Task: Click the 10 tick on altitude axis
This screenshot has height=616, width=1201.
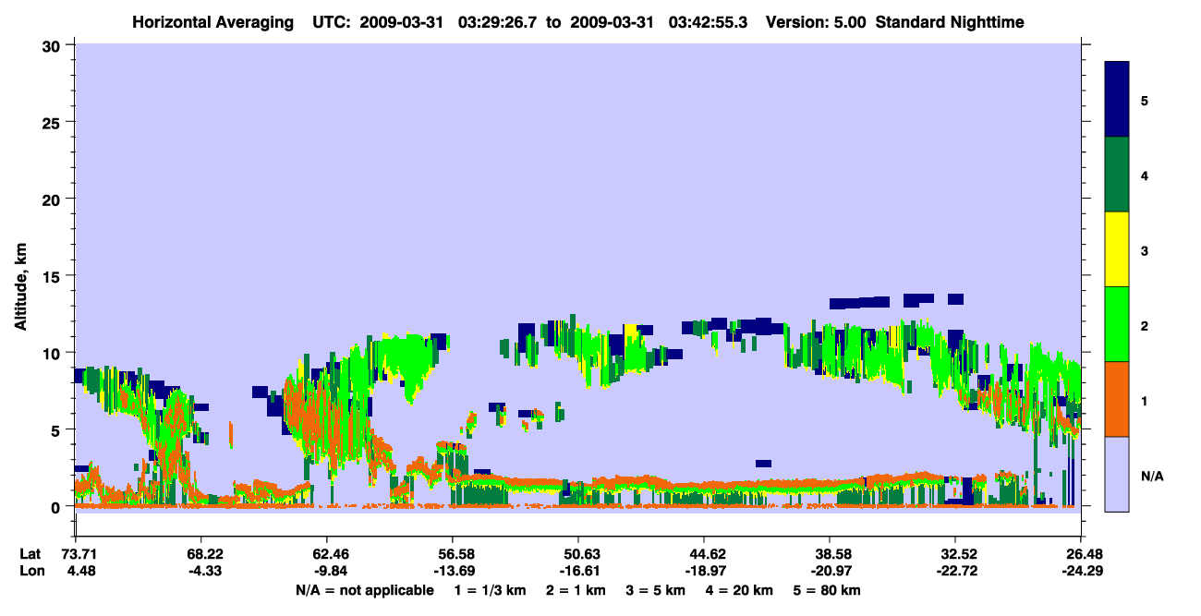Action: pos(53,353)
